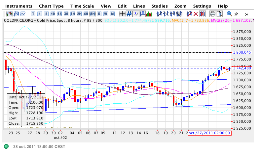The width and height of the screenshot is (258, 152).
Task: Switch to tick (T) time scale
Action: tap(33, 14)
